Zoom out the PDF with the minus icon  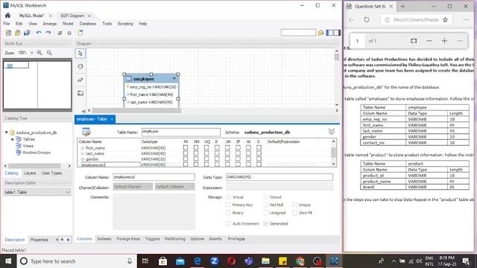[429, 41]
